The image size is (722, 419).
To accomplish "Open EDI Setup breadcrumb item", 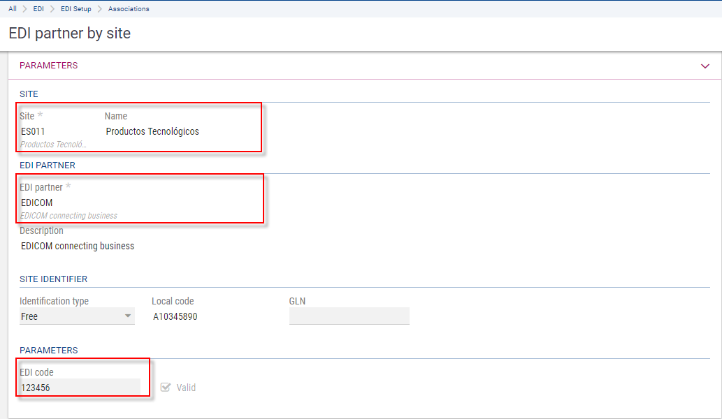I will coord(75,8).
